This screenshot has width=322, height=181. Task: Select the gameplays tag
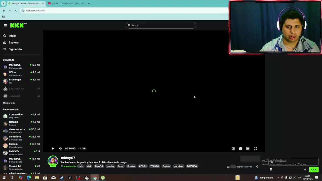178,166
